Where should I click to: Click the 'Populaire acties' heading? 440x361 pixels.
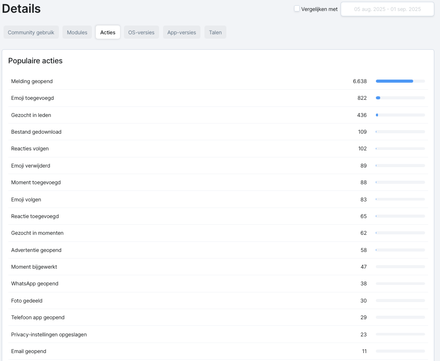point(35,61)
